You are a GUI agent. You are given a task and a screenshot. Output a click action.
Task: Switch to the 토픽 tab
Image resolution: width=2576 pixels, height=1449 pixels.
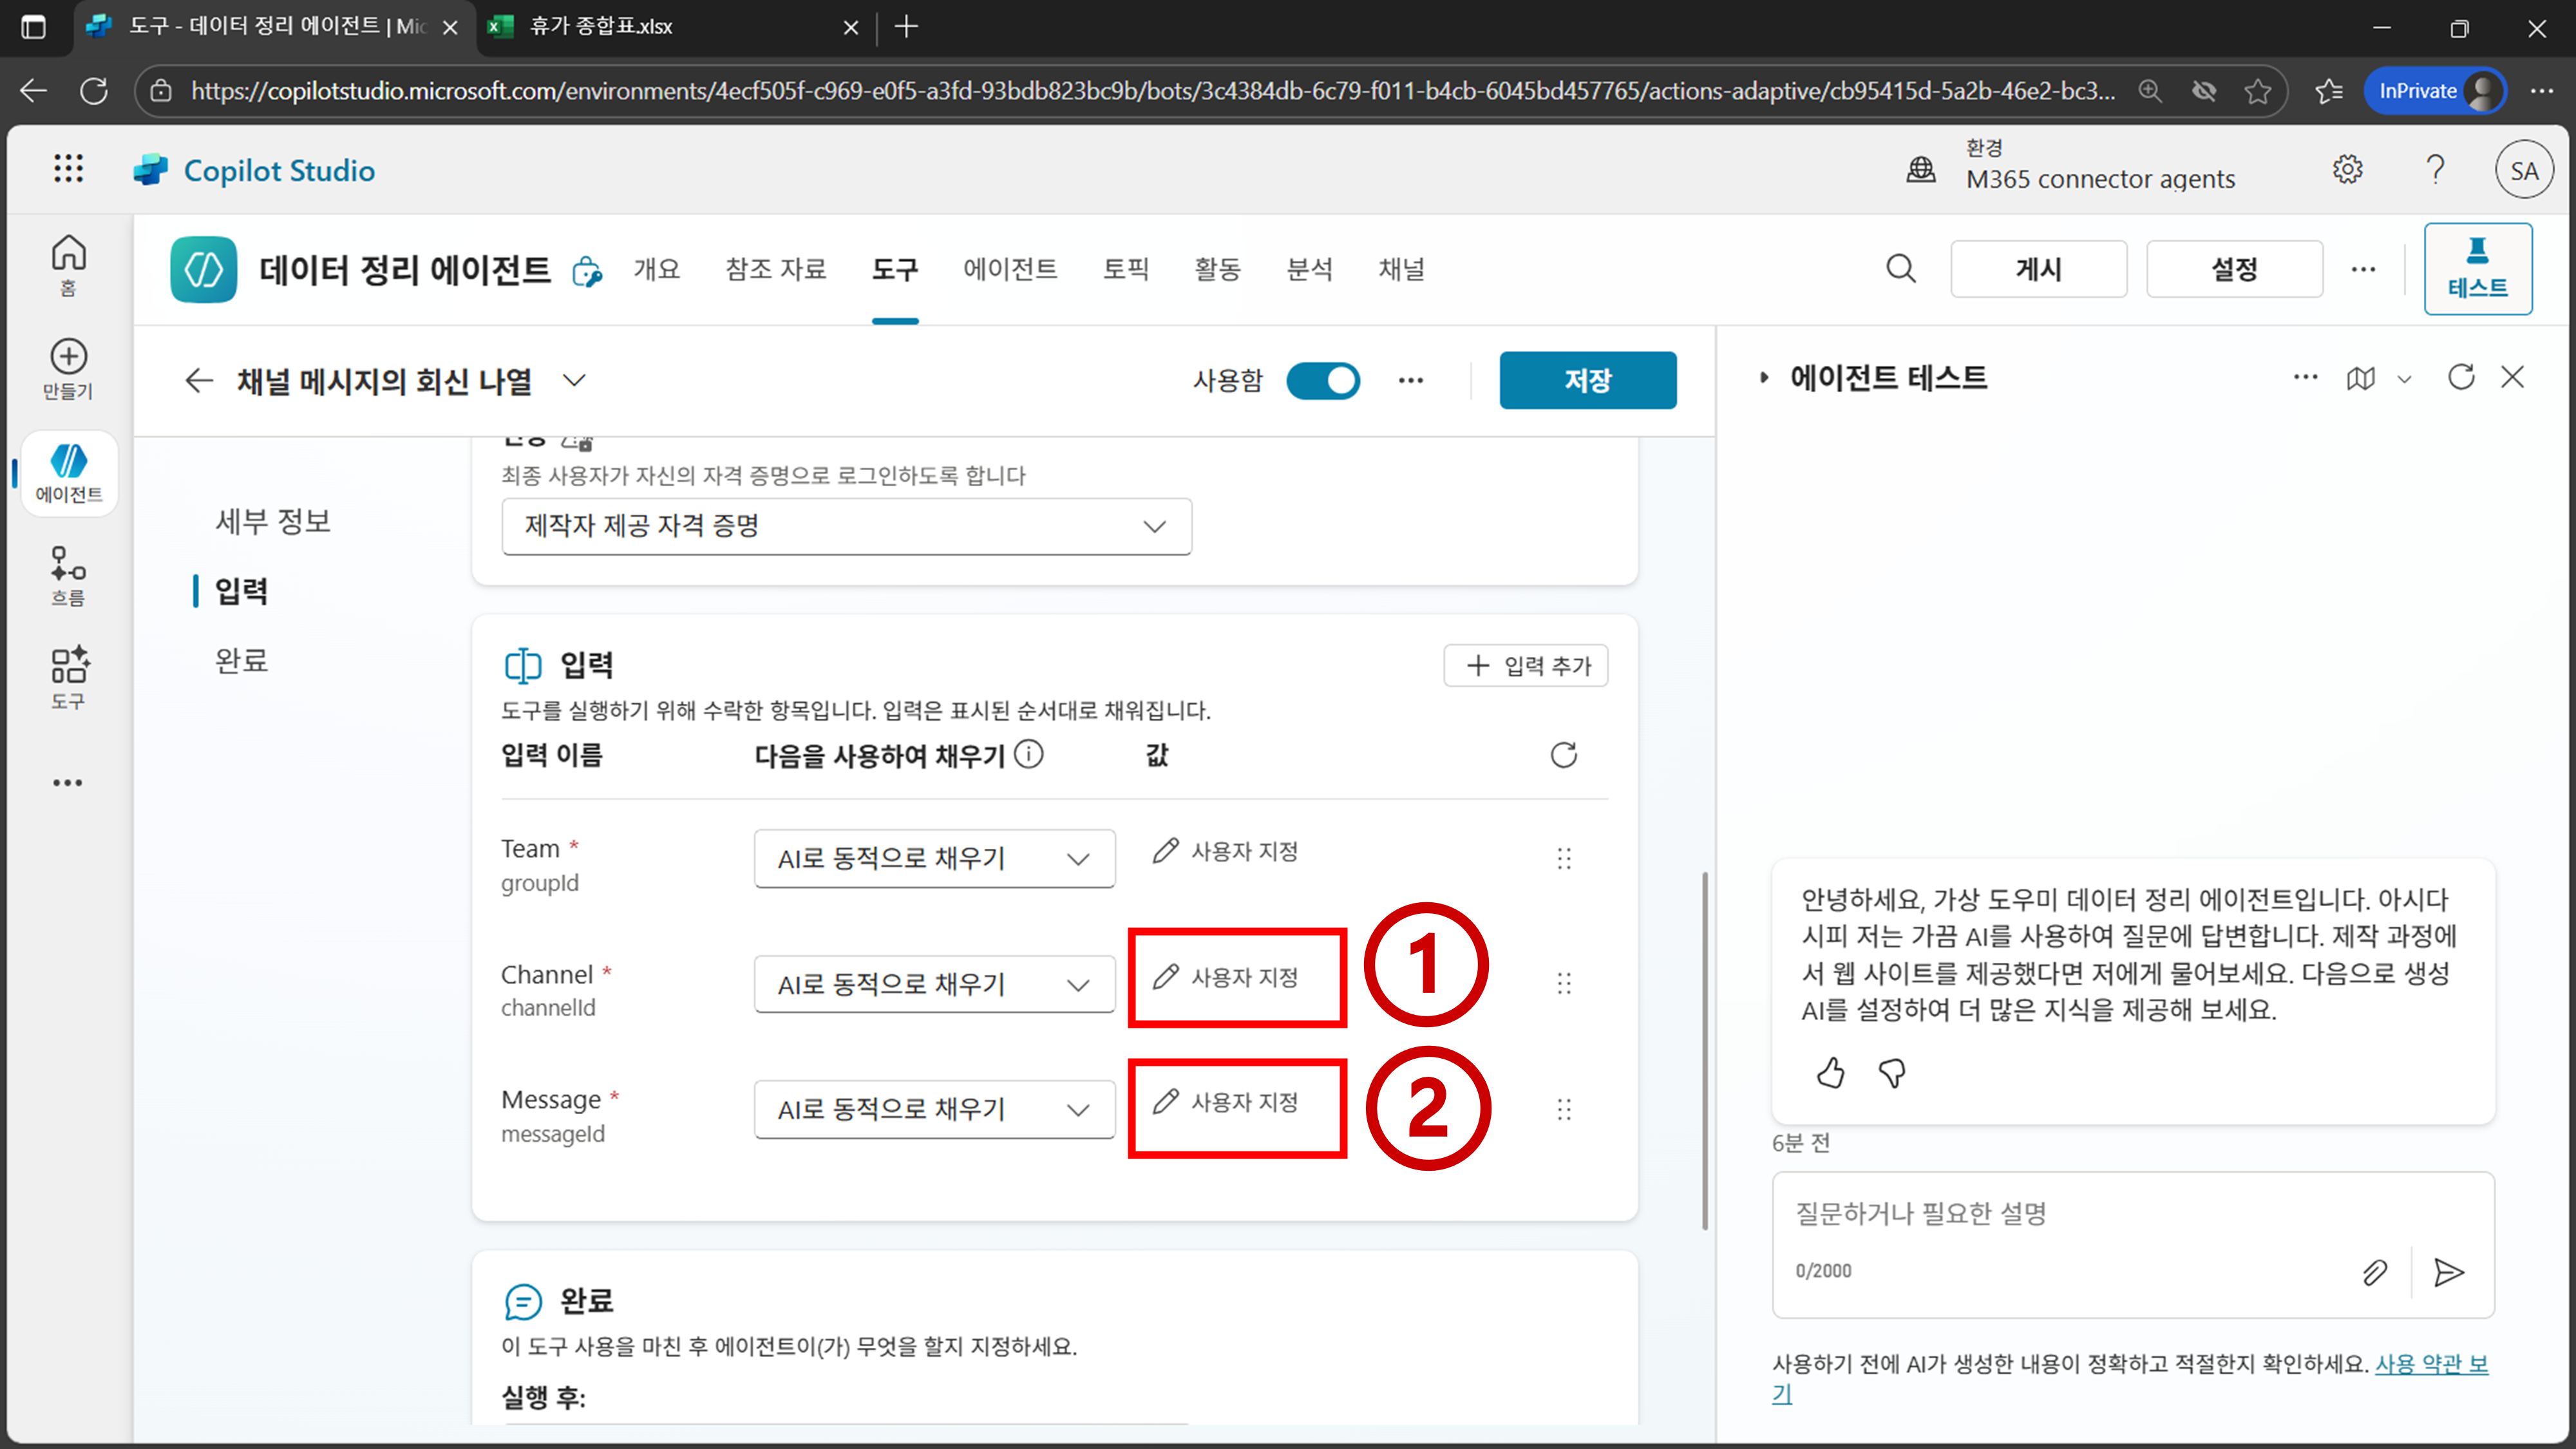click(x=1125, y=269)
